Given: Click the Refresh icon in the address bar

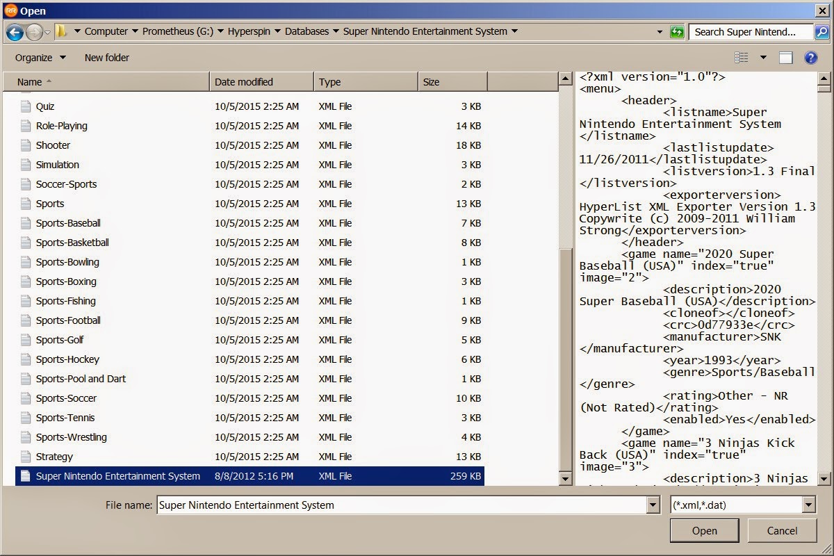Looking at the screenshot, I should pyautogui.click(x=676, y=31).
